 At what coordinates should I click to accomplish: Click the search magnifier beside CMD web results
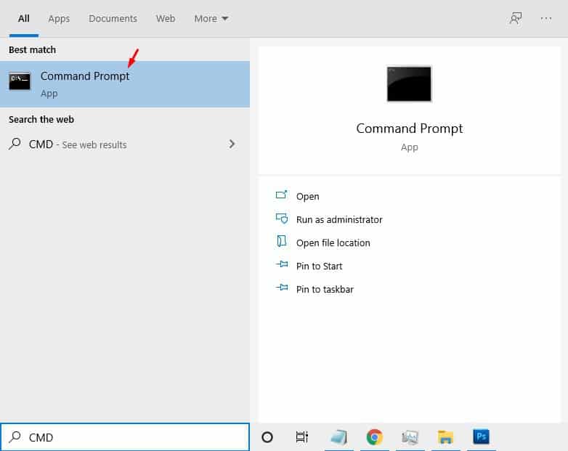15,144
